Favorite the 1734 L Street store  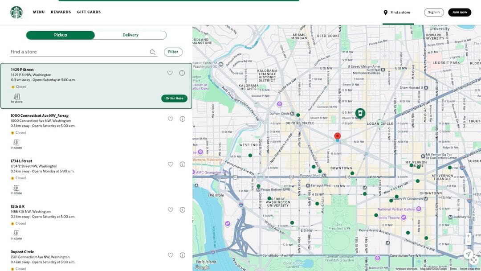[170, 164]
